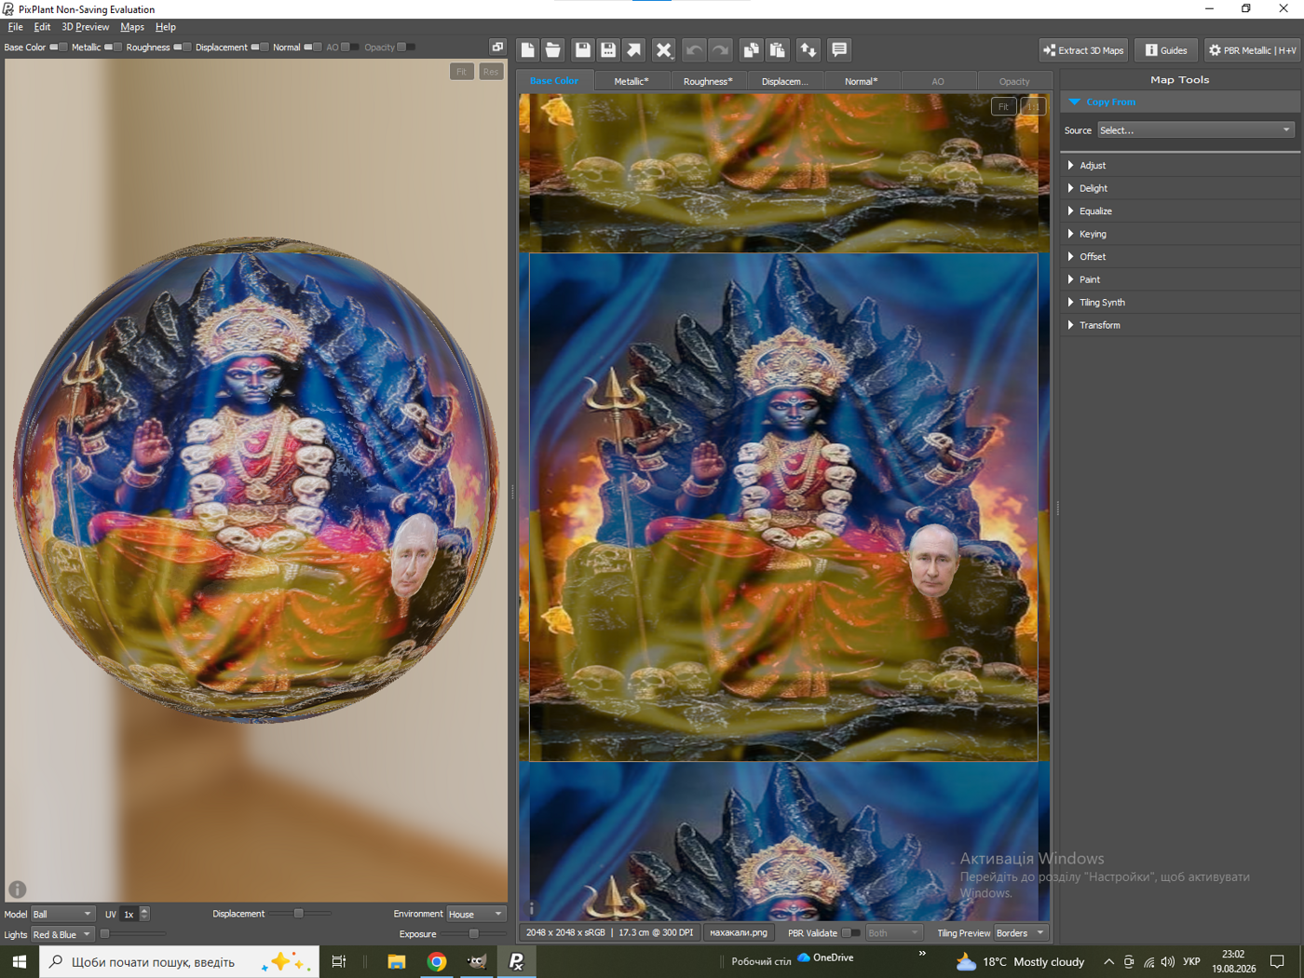Copy the map with the copy icon
Image resolution: width=1304 pixels, height=978 pixels.
click(x=751, y=50)
